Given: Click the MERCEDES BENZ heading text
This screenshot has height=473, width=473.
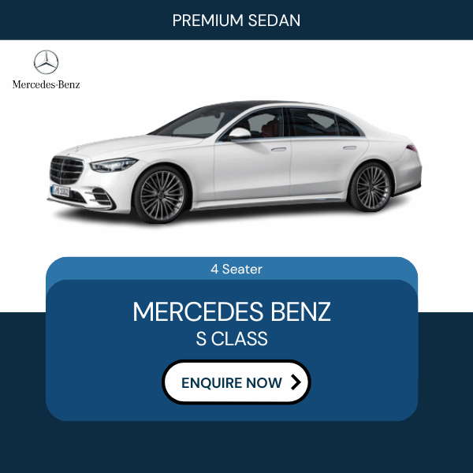Looking at the screenshot, I should pos(232,311).
